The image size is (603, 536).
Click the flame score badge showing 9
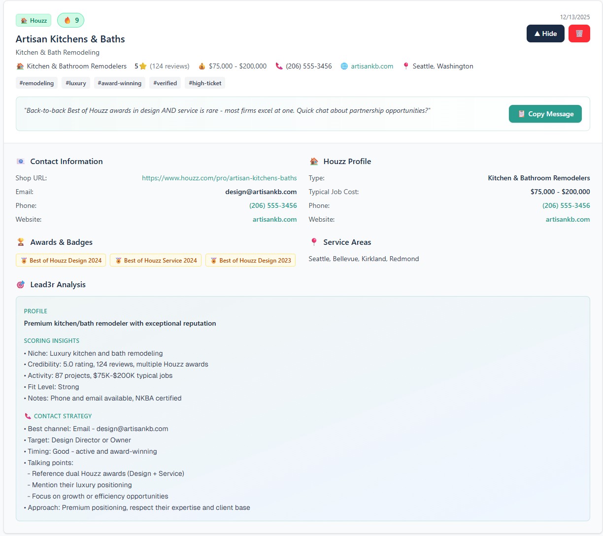pos(71,20)
